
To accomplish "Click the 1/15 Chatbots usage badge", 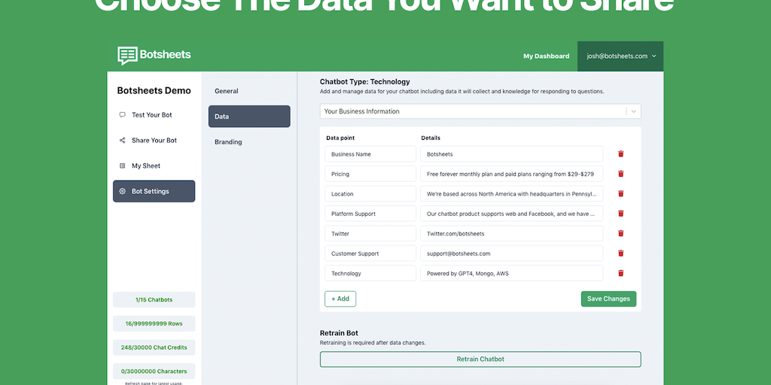I will (x=154, y=299).
